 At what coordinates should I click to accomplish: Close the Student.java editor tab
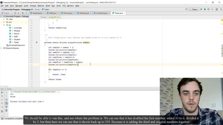44,13
